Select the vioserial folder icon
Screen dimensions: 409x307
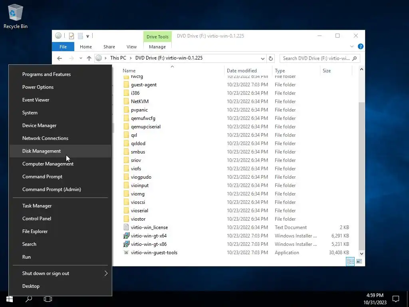(x=126, y=210)
